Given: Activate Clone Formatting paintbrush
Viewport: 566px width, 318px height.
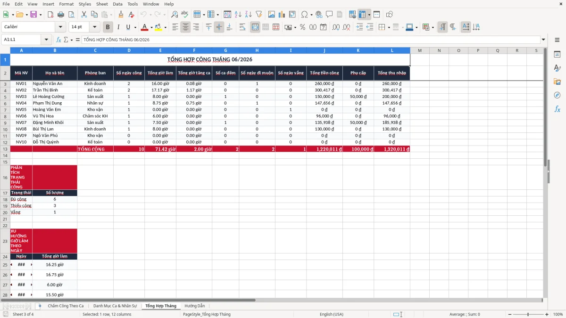Looking at the screenshot, I should tap(121, 15).
